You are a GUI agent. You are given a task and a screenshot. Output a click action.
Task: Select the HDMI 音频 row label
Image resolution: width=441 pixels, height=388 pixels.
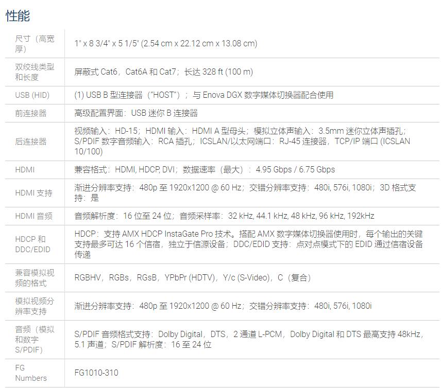(x=34, y=216)
